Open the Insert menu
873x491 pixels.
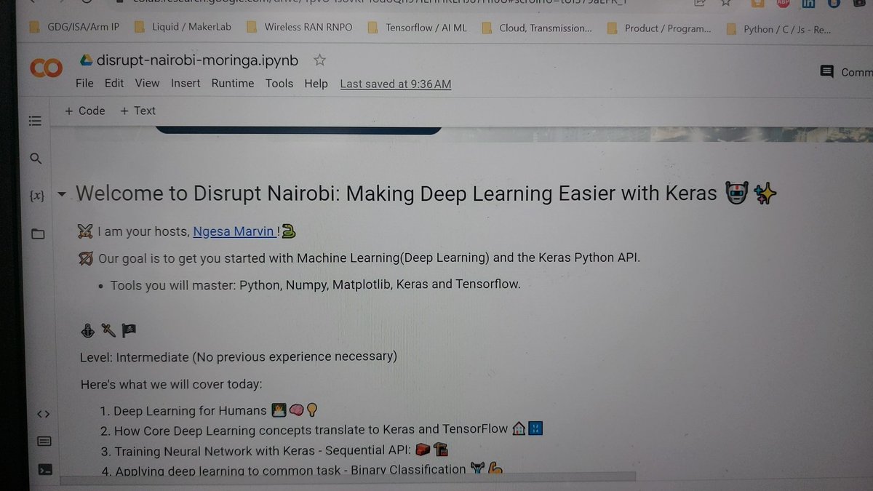(186, 83)
